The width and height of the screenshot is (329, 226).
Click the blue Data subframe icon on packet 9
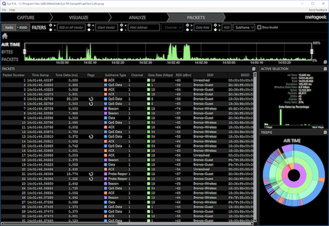click(x=106, y=118)
